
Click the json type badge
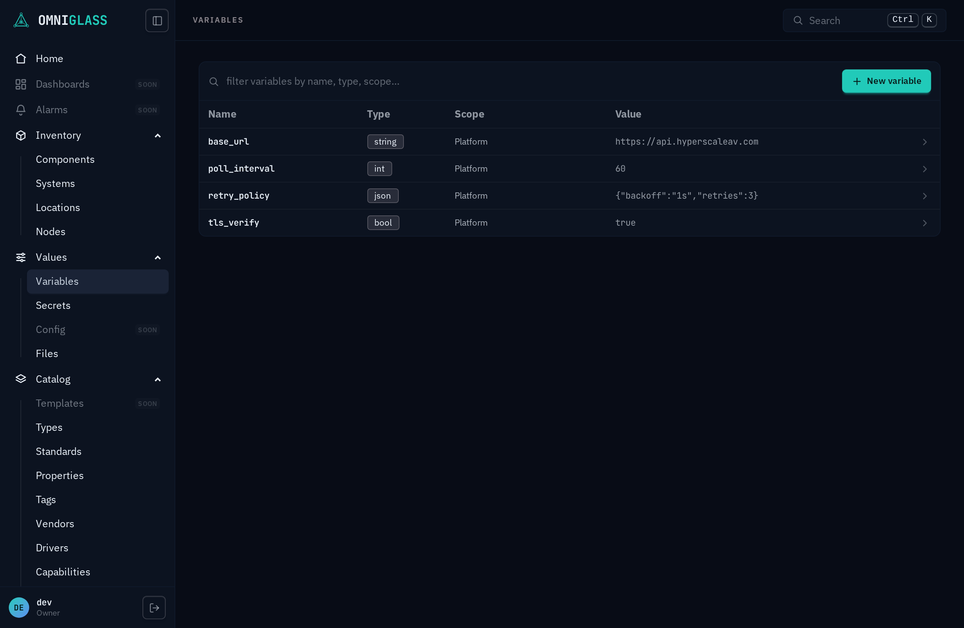click(x=382, y=196)
